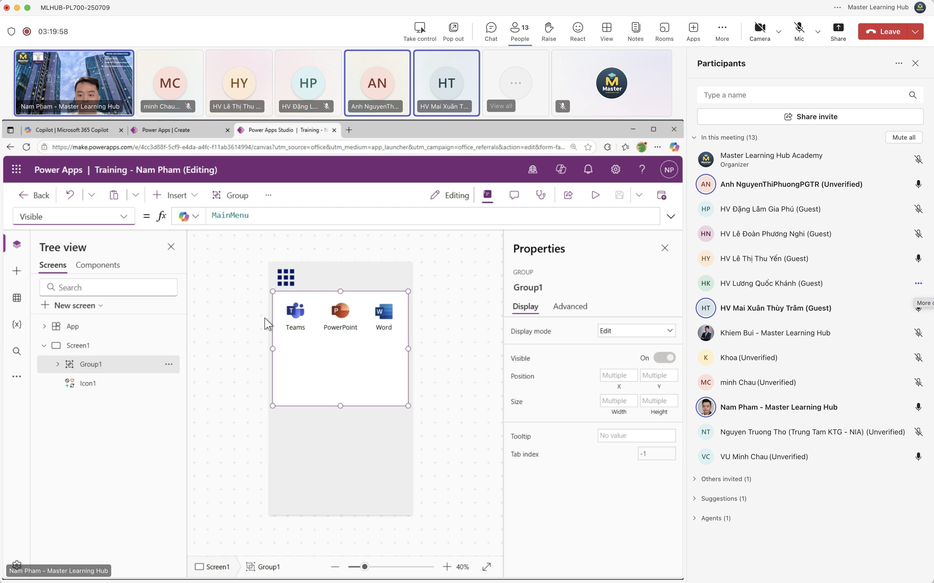This screenshot has width=934, height=583.
Task: Click the Power Apps help question mark
Action: click(642, 169)
